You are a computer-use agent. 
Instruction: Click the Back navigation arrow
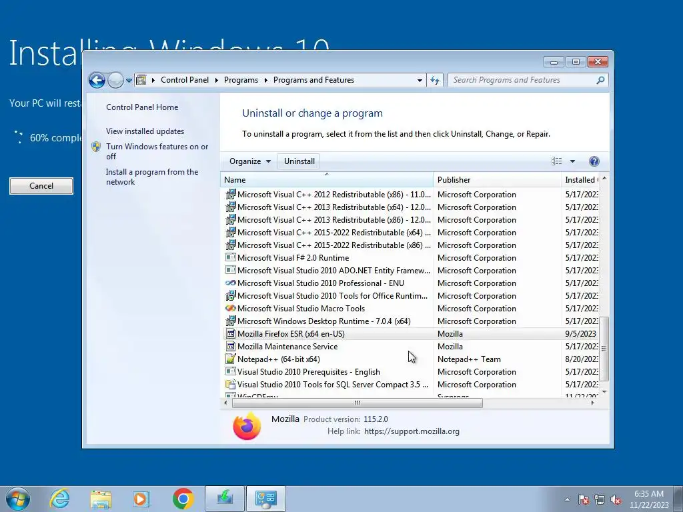coord(97,80)
